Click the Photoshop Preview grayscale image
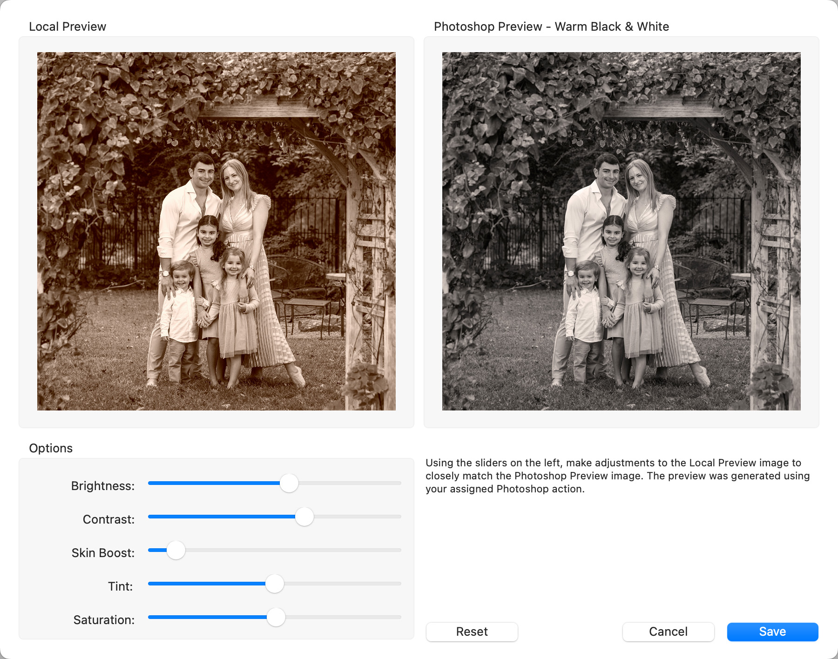Image resolution: width=838 pixels, height=659 pixels. [622, 231]
